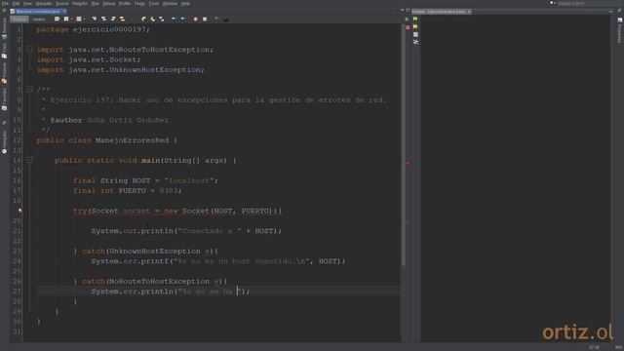Screen dimensions: 624x351
Task: Shift selected line left
Action: pyautogui.click(x=174, y=19)
